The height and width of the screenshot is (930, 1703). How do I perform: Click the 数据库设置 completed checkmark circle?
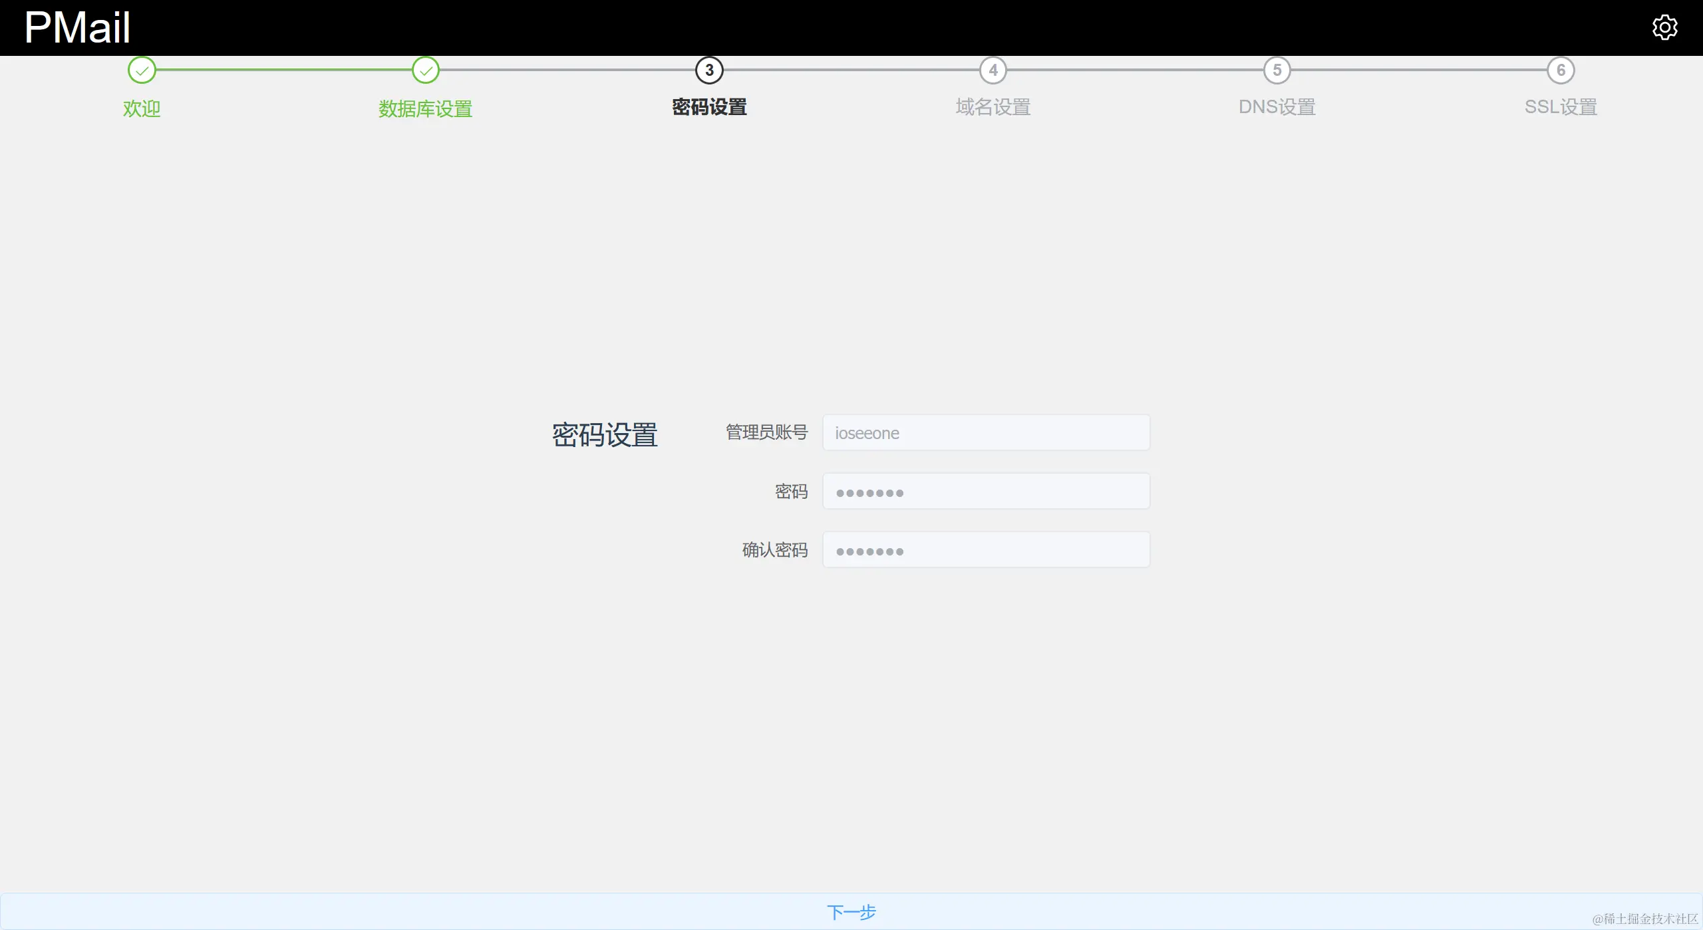pos(426,70)
